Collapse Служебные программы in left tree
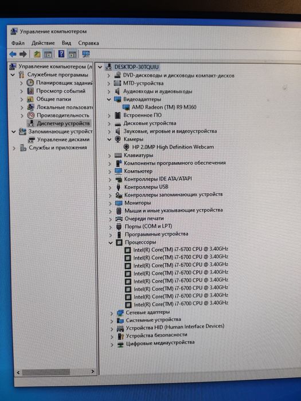The width and height of the screenshot is (301, 401). click(x=13, y=74)
